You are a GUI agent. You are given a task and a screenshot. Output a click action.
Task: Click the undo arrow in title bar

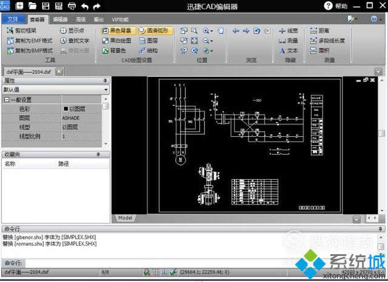[x=84, y=6]
